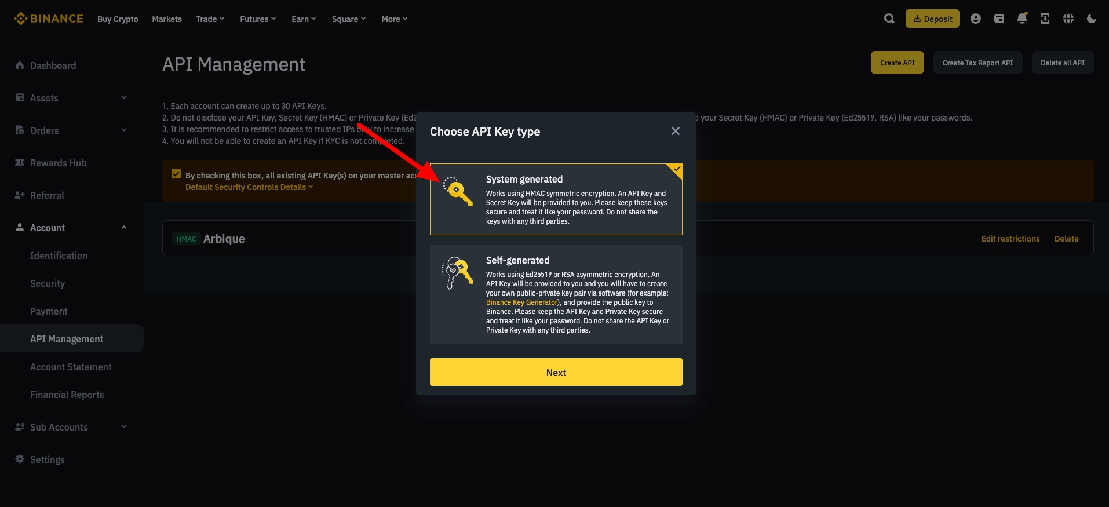Open the notifications bell icon
Viewport: 1109px width, 507px height.
1022,19
